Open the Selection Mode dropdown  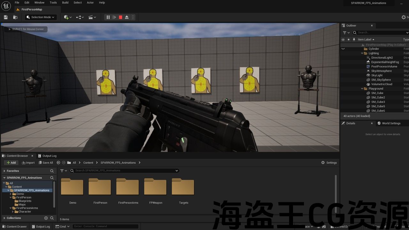coord(41,17)
